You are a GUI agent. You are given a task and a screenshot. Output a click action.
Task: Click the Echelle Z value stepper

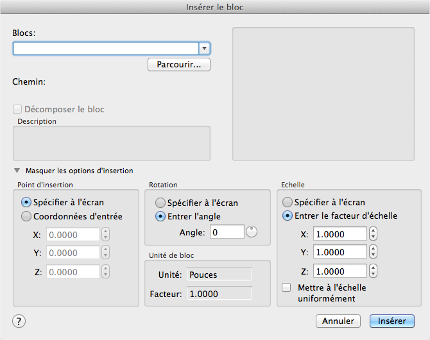pos(373,271)
